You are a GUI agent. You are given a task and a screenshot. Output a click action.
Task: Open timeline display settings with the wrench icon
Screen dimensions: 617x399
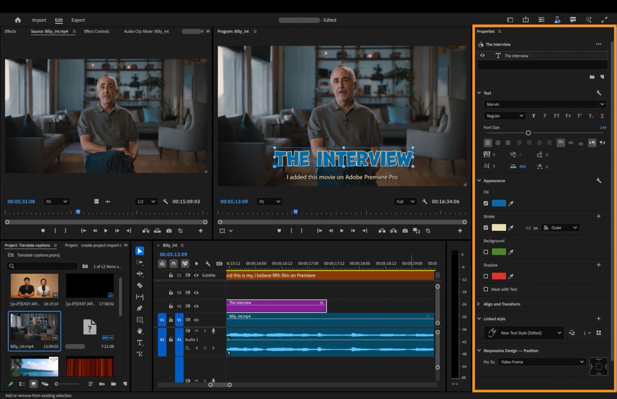tap(208, 264)
